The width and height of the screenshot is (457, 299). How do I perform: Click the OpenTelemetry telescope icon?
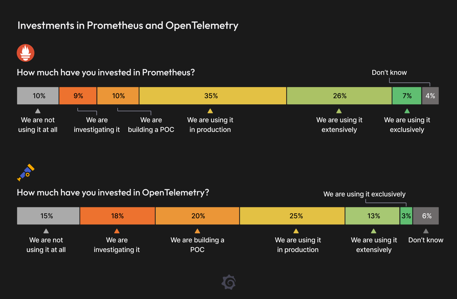pyautogui.click(x=26, y=172)
